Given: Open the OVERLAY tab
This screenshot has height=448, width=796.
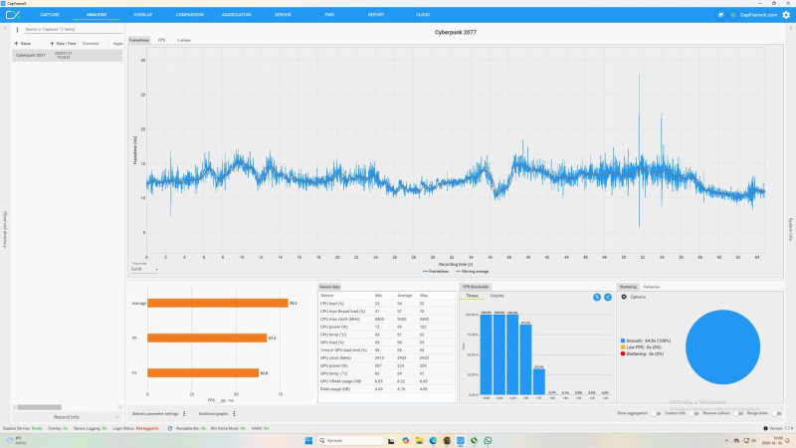Looking at the screenshot, I should point(143,15).
